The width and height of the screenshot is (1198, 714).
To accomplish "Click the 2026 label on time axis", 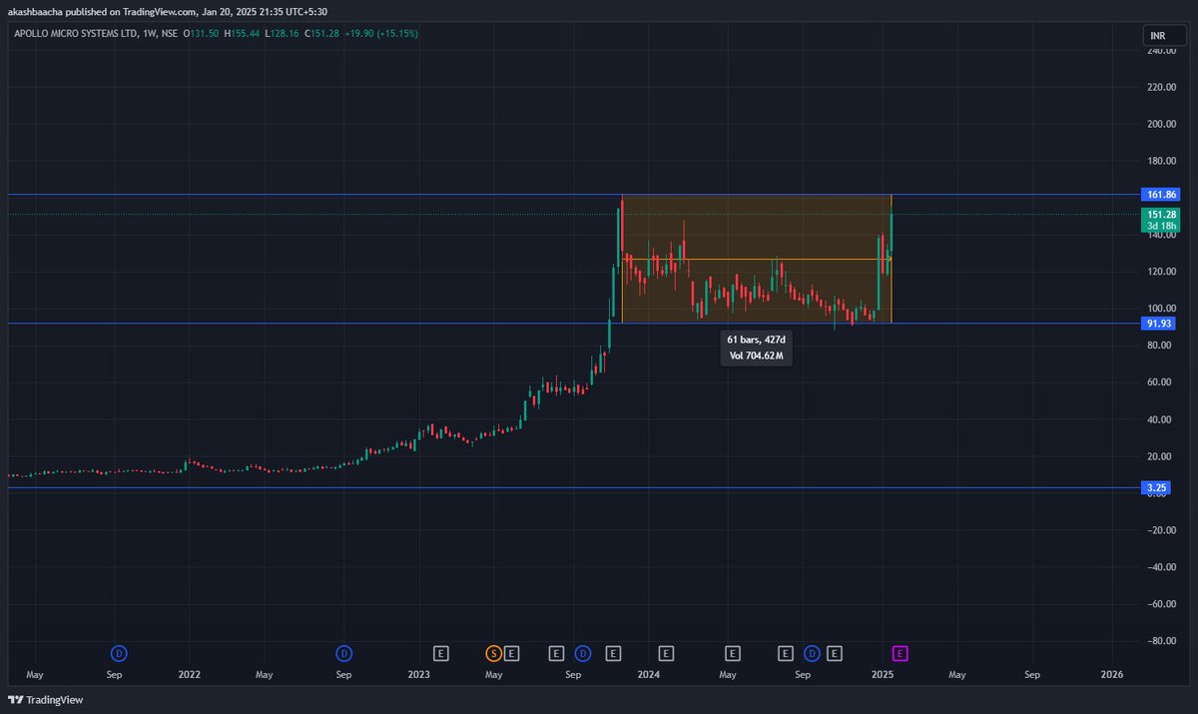I will coord(1111,675).
